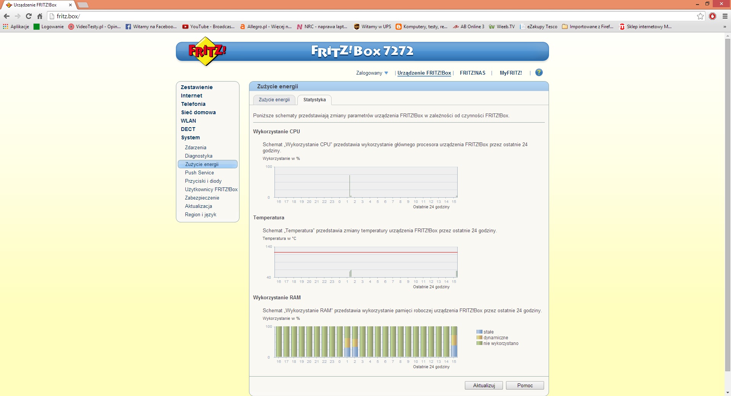Open the Pomoc button
The height and width of the screenshot is (396, 731).
pos(525,385)
